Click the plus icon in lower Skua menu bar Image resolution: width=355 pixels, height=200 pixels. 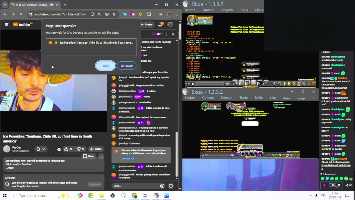(x=314, y=98)
